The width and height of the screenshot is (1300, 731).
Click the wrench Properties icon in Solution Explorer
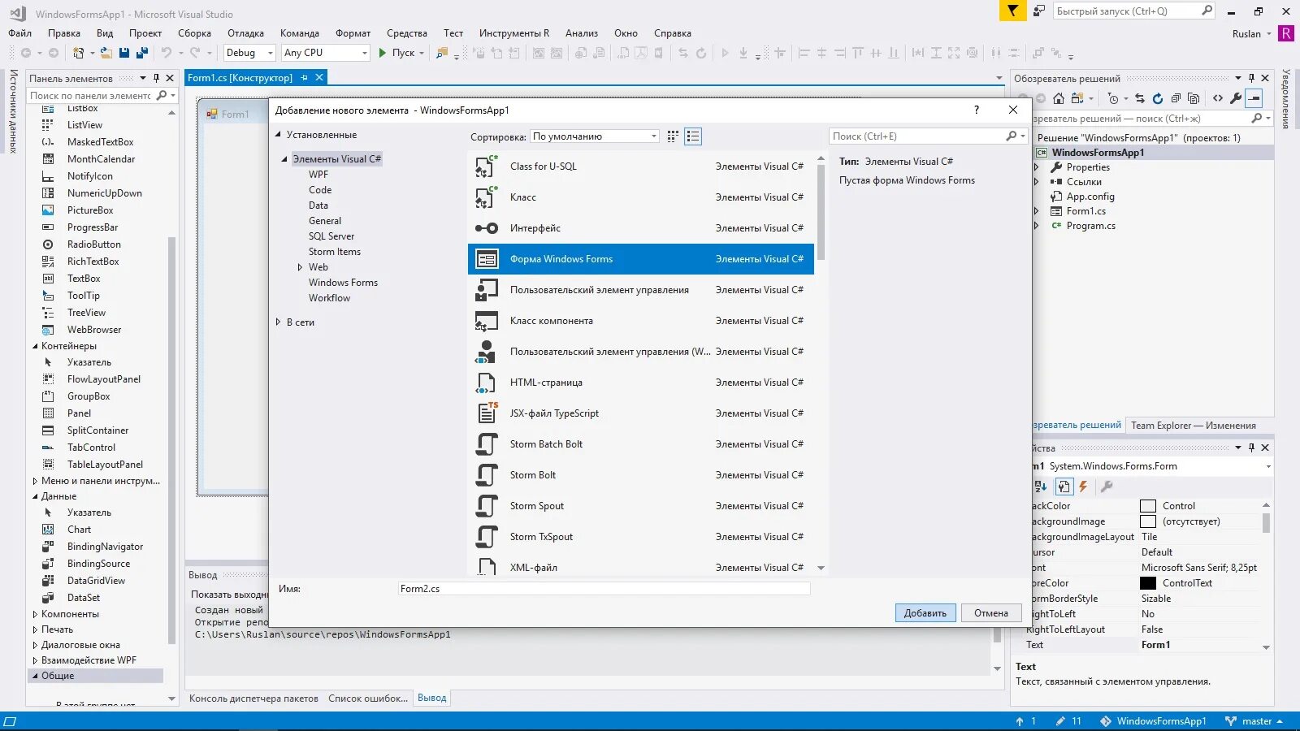click(x=1236, y=98)
